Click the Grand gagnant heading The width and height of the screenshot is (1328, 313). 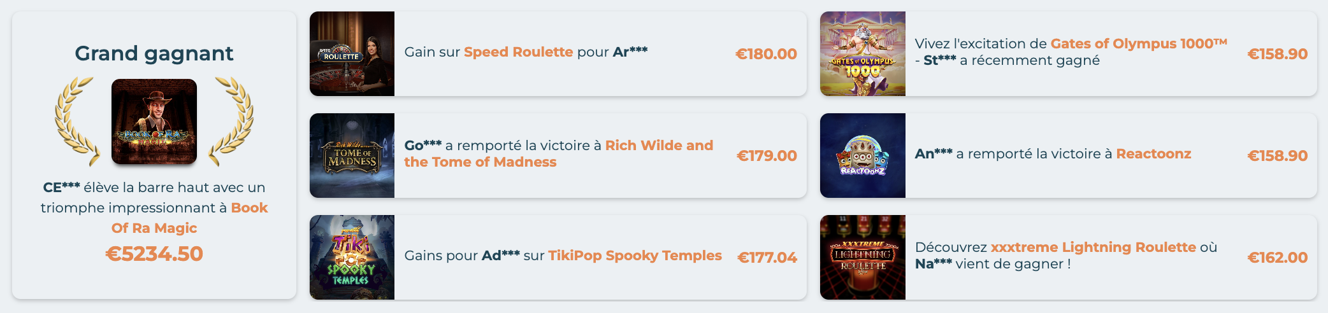[x=154, y=53]
